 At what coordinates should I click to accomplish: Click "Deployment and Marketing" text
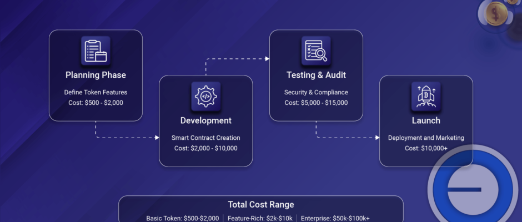[426, 138]
